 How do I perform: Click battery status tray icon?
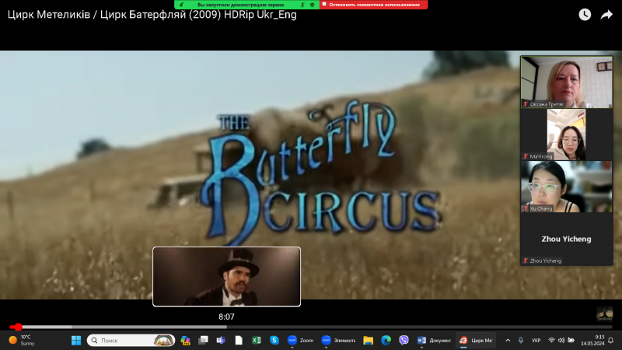(x=571, y=341)
